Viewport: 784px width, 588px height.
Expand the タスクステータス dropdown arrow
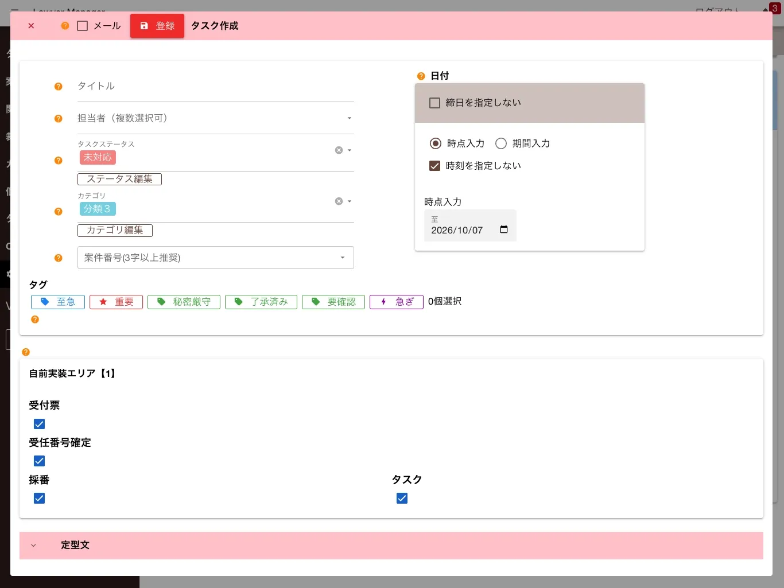tap(350, 150)
